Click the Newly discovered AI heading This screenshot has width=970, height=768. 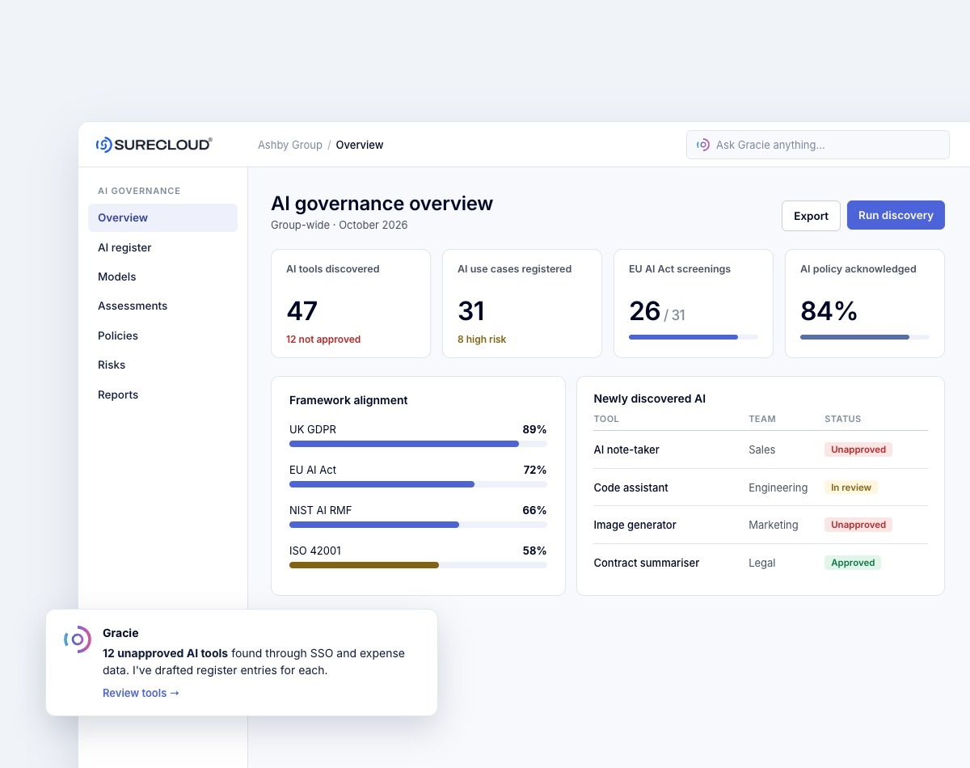[650, 399]
